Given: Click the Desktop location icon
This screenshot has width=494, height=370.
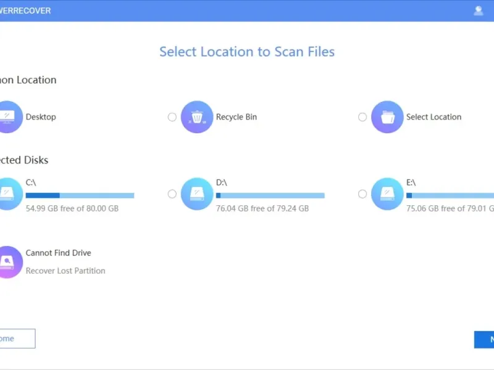Looking at the screenshot, I should 9,117.
